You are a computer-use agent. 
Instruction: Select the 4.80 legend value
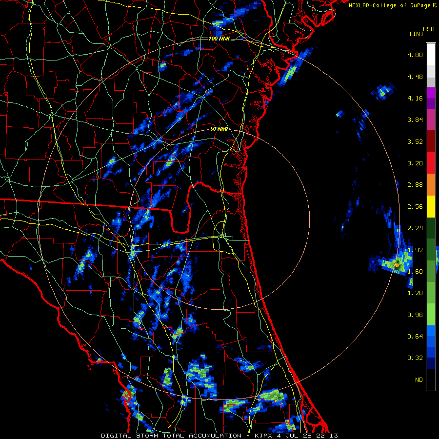coord(415,55)
